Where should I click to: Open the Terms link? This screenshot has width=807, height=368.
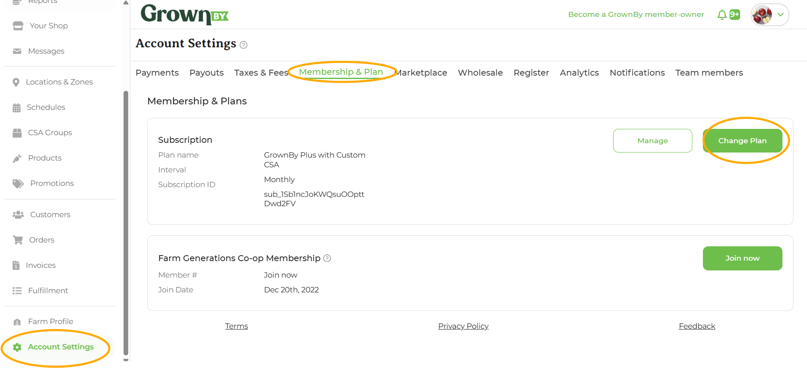click(x=237, y=326)
